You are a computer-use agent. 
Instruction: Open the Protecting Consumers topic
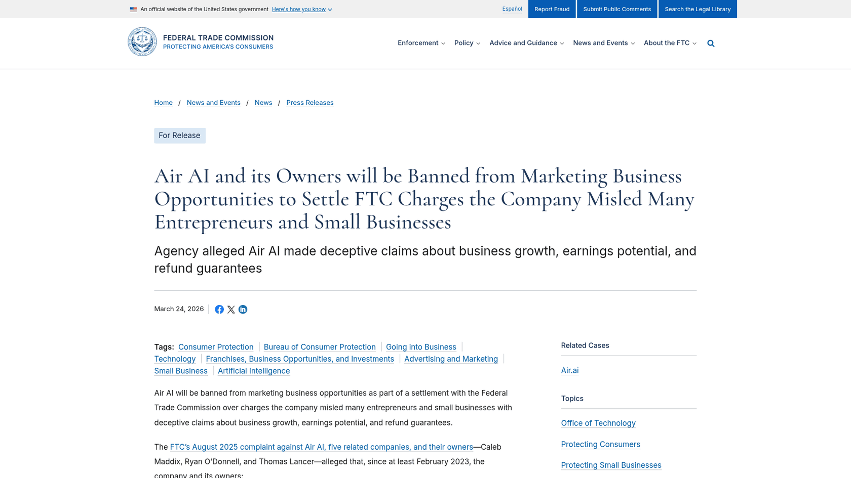pos(601,445)
